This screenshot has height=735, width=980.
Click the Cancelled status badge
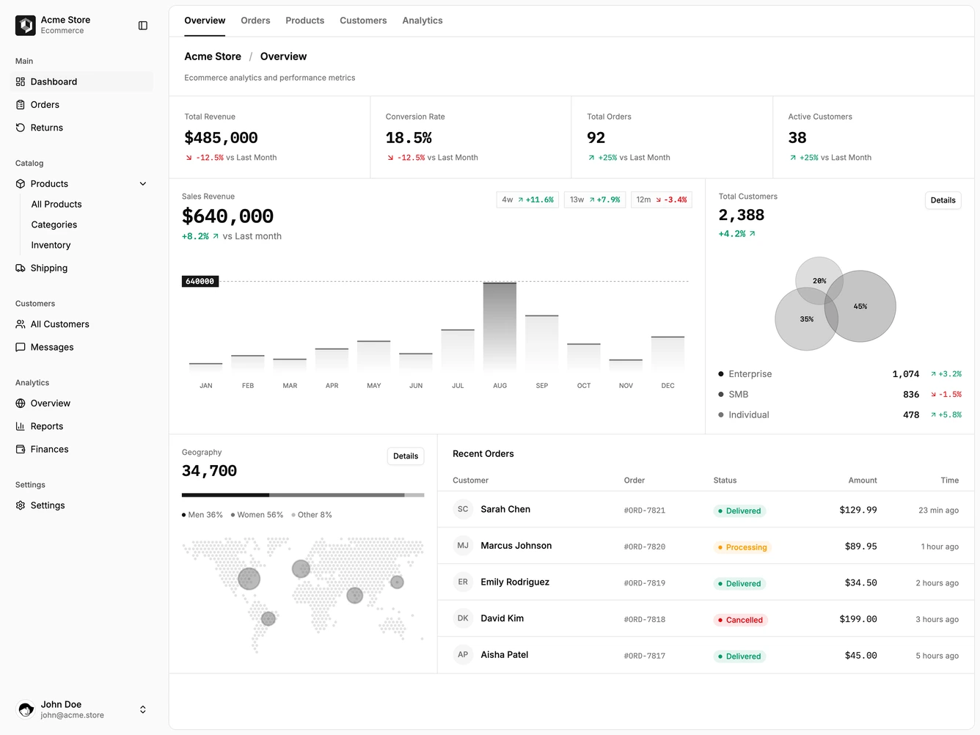tap(740, 620)
